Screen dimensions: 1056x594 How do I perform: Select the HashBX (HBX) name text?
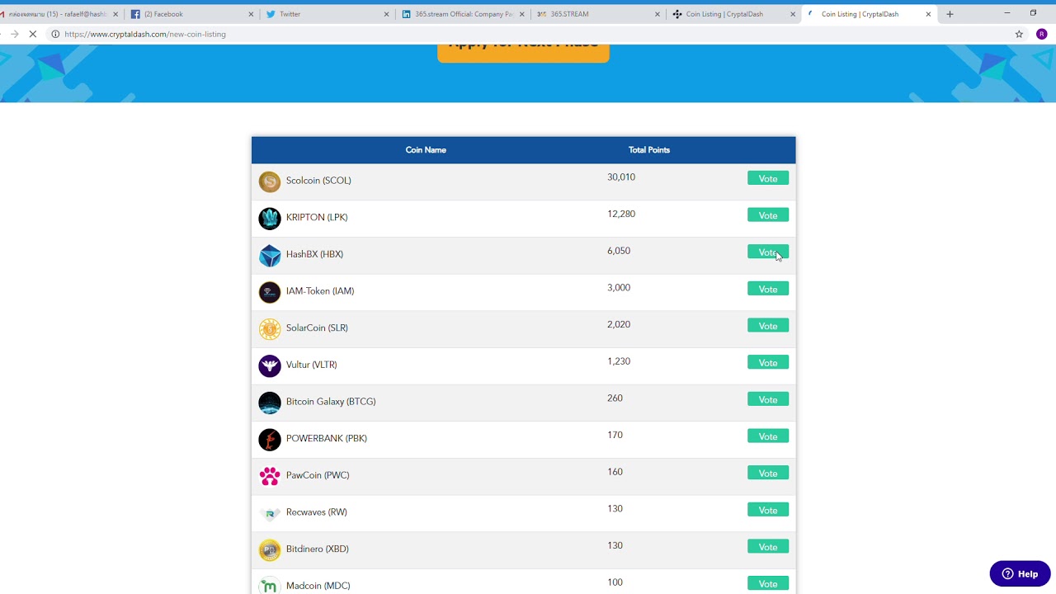pos(314,254)
